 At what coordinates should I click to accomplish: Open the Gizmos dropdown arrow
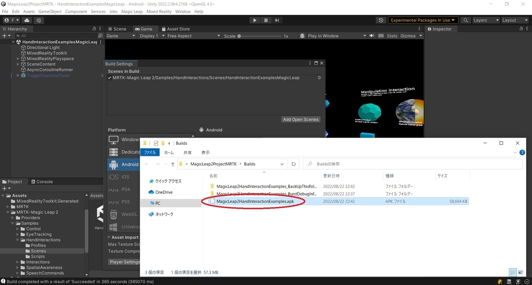(420, 36)
